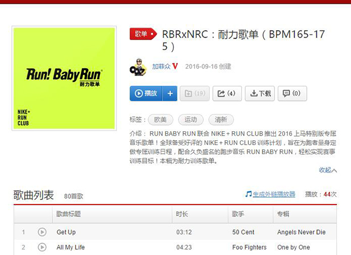The width and height of the screenshot is (351, 255).
Task: Open the Run! Baby Run cover image
Action: tap(64, 78)
